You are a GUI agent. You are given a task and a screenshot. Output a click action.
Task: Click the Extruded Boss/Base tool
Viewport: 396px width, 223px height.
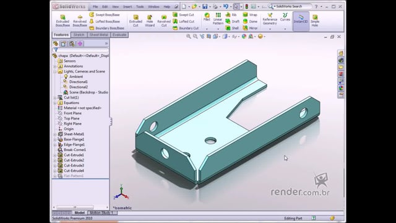(62, 20)
